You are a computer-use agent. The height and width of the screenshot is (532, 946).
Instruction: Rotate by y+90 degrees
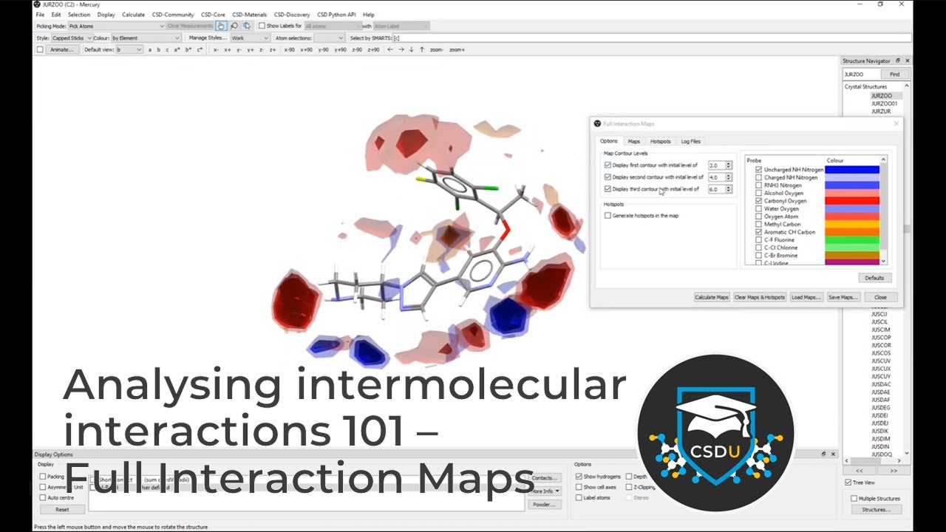tap(340, 50)
